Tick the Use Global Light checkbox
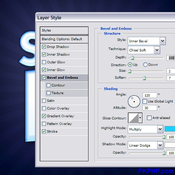The height and width of the screenshot is (175, 175). (x=145, y=101)
